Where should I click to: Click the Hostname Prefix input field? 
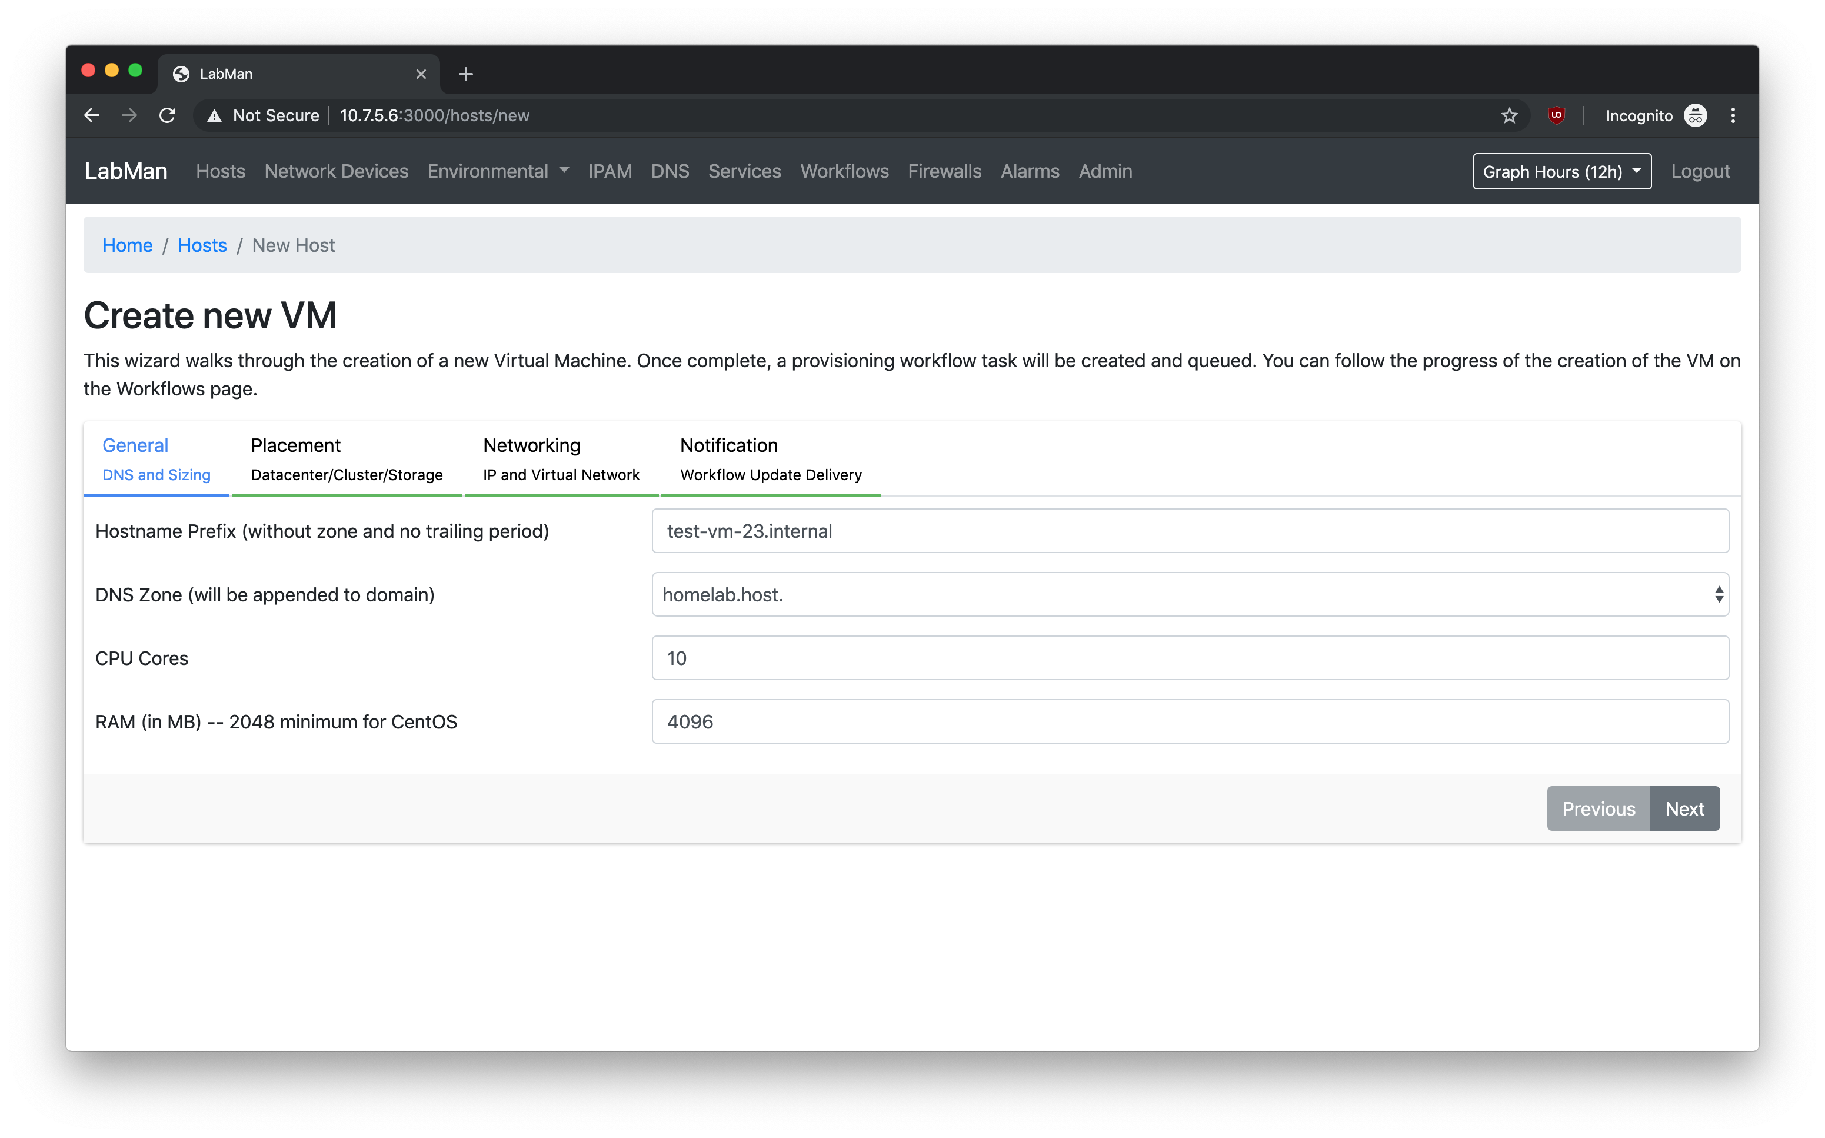(1190, 531)
